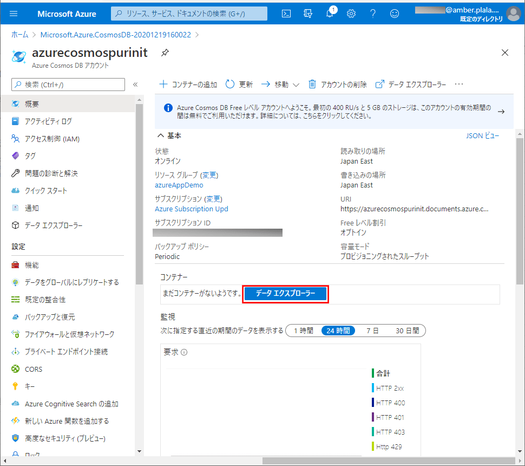
Task: Toggle the HTTP 2xx legend entry
Action: point(388,388)
